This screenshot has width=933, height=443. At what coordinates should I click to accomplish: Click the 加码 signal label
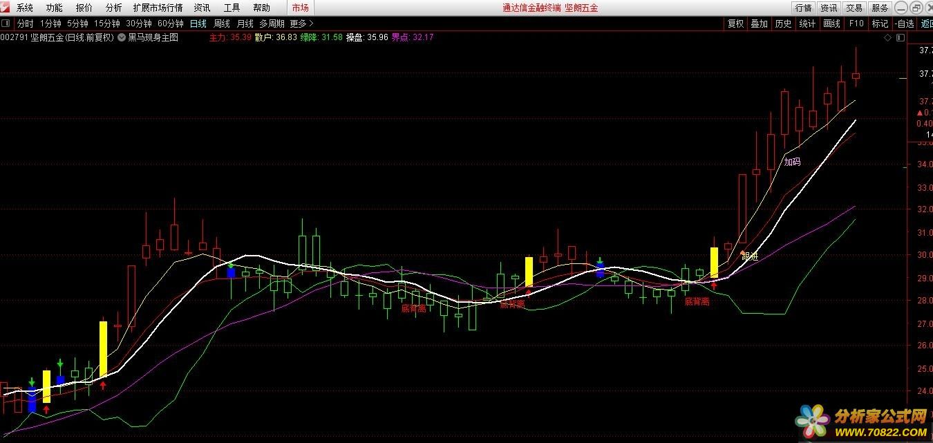(791, 162)
